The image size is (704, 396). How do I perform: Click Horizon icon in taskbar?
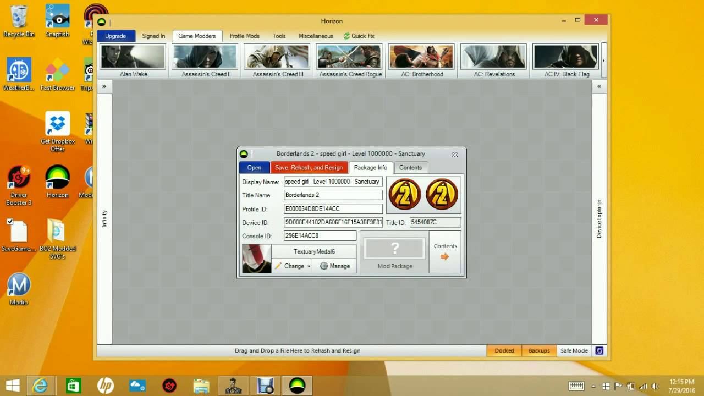(297, 386)
